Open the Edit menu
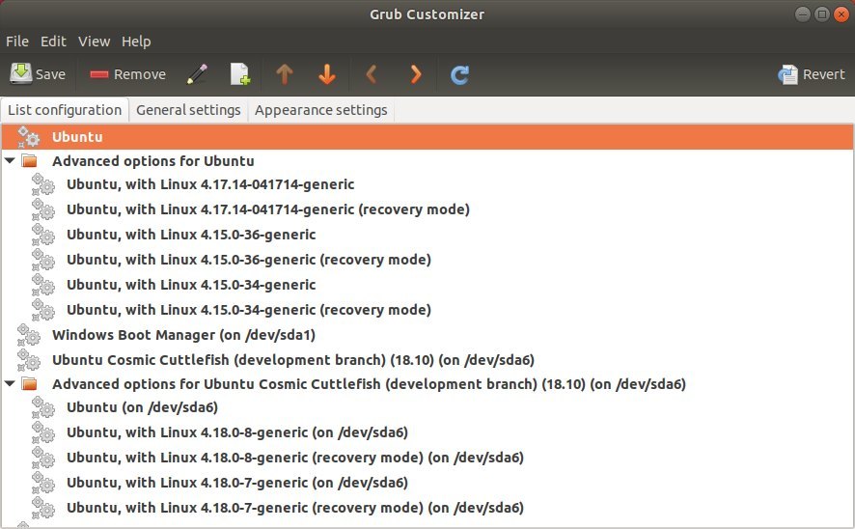The image size is (855, 529). click(53, 42)
